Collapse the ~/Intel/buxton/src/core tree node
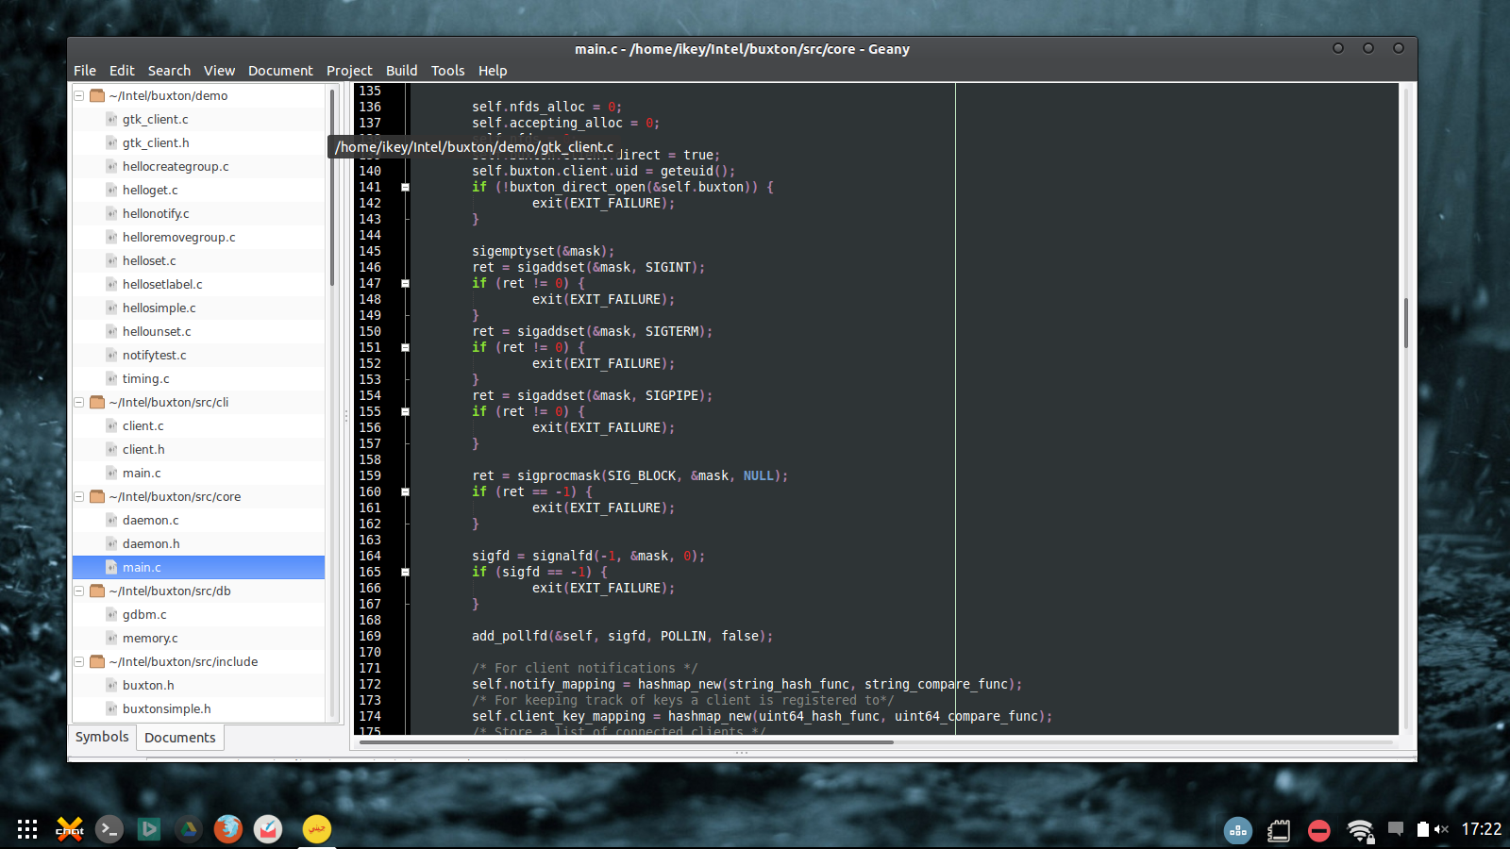 (79, 496)
